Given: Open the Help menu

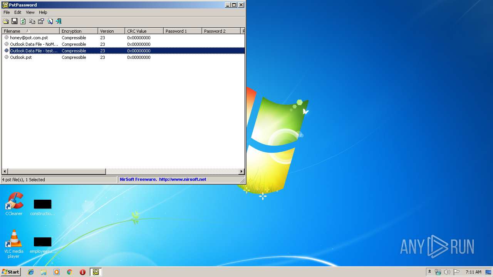Looking at the screenshot, I should [x=43, y=12].
